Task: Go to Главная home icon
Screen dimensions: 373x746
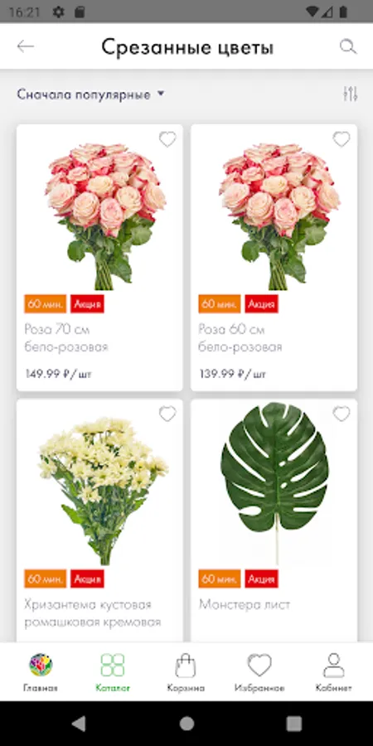Action: click(x=41, y=665)
